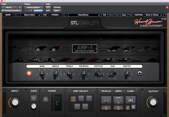Click the automation enable icon under Auto
Viewport: 169px width, 117px height.
point(48,7)
